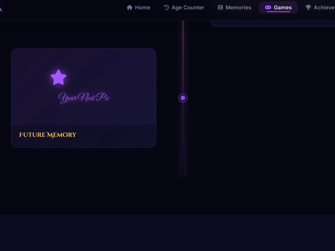Click the gamepad icon beside Games

pos(268,7)
